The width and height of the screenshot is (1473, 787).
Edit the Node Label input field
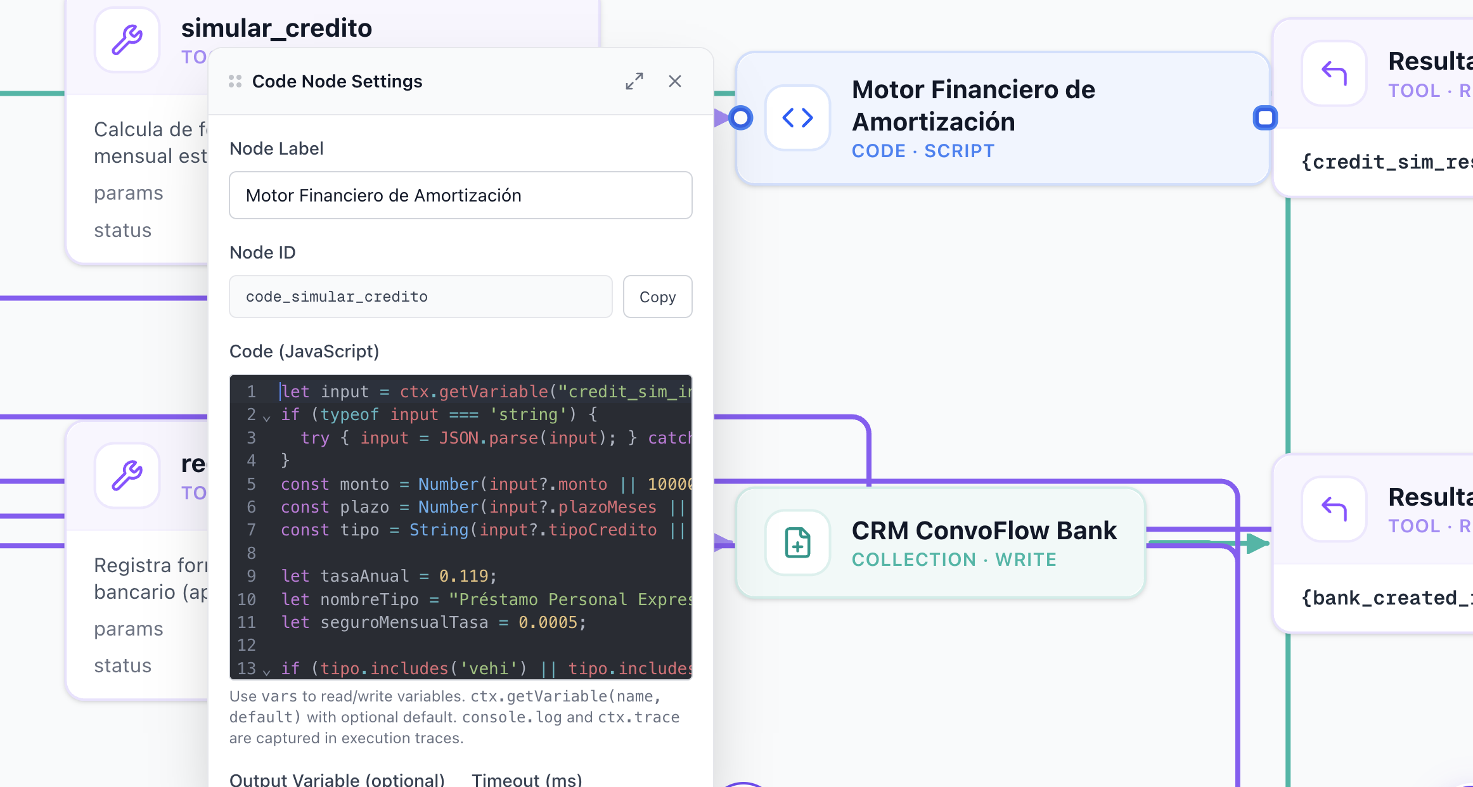tap(461, 195)
